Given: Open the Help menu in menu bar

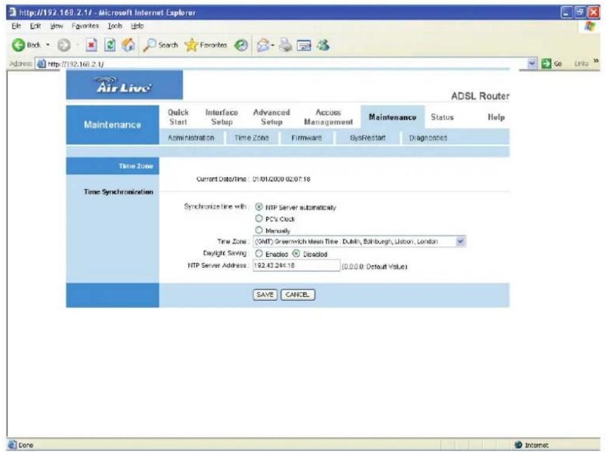Looking at the screenshot, I should [x=137, y=26].
